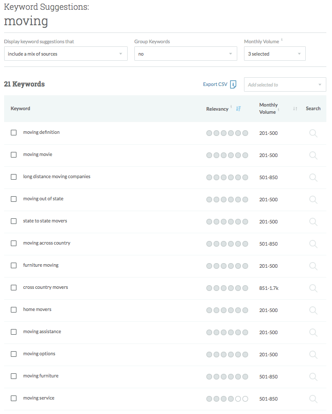
Task: Check the moving assistance checkbox
Action: (x=14, y=332)
